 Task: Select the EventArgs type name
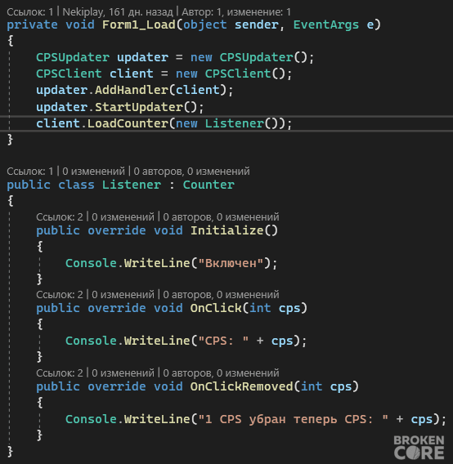(326, 25)
